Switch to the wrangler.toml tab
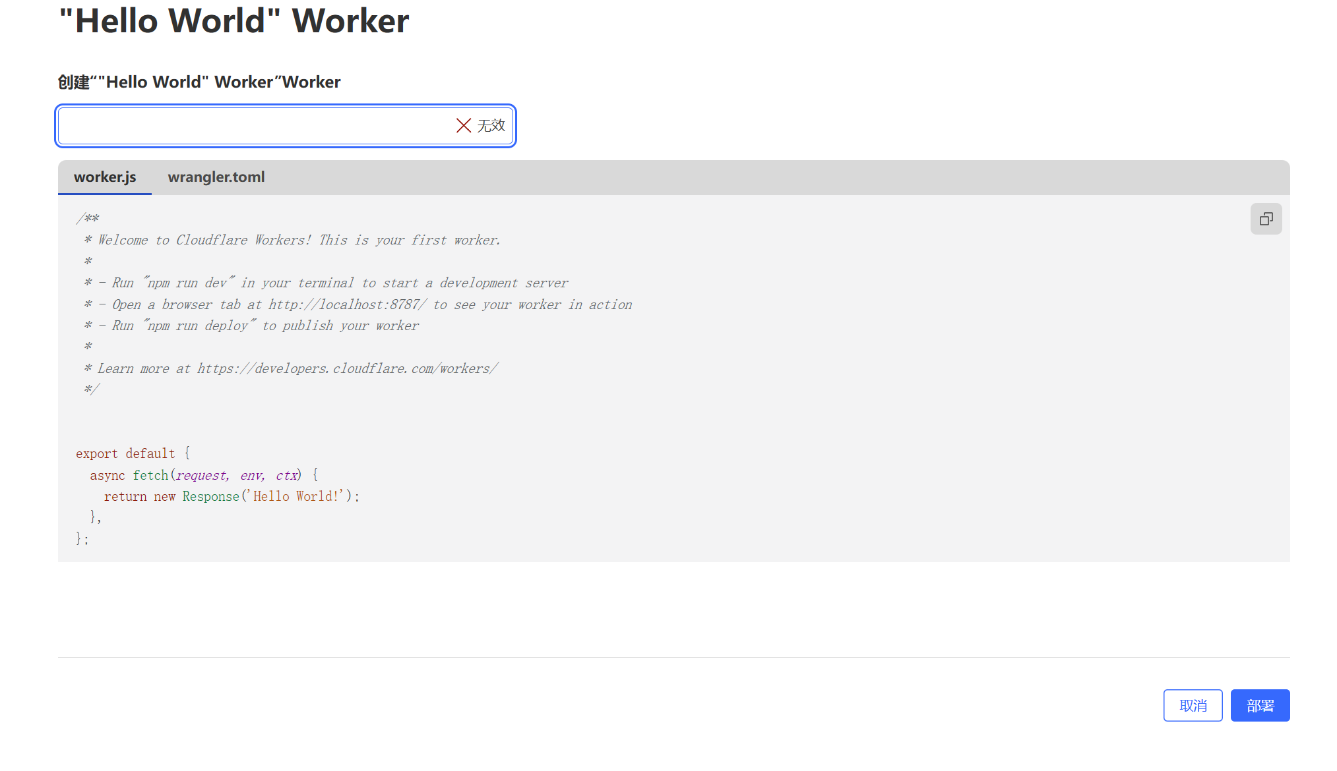Image resolution: width=1337 pixels, height=771 pixels. click(216, 177)
